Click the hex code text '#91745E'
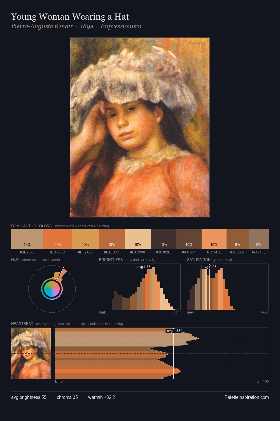The height and width of the screenshot is (421, 280). pos(259,252)
